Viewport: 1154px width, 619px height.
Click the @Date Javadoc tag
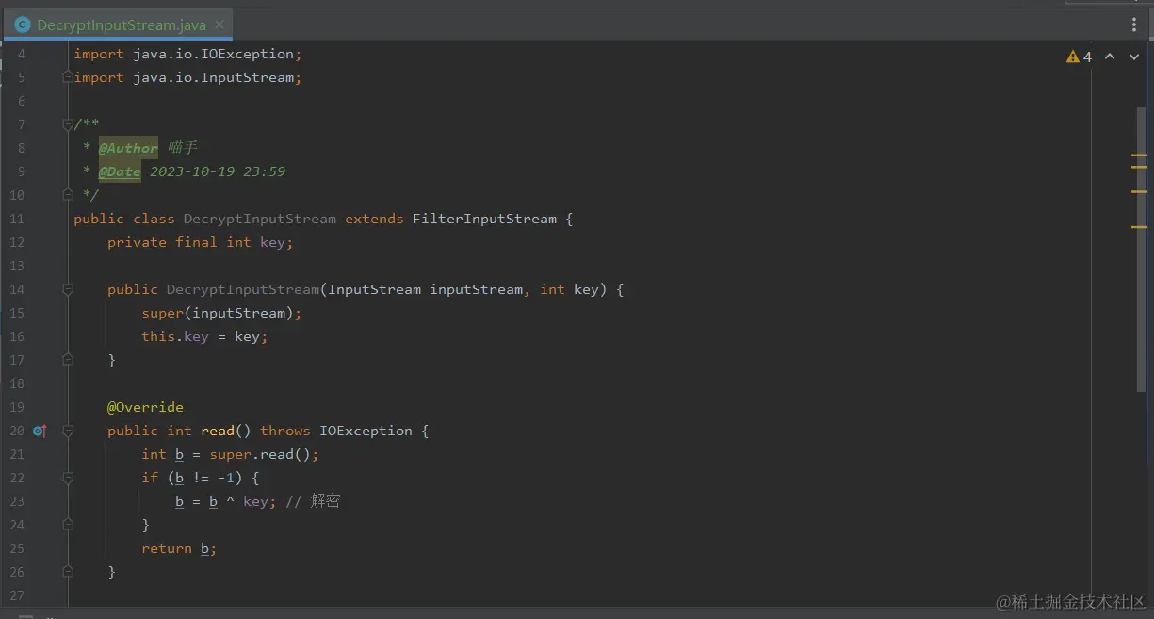coord(120,171)
